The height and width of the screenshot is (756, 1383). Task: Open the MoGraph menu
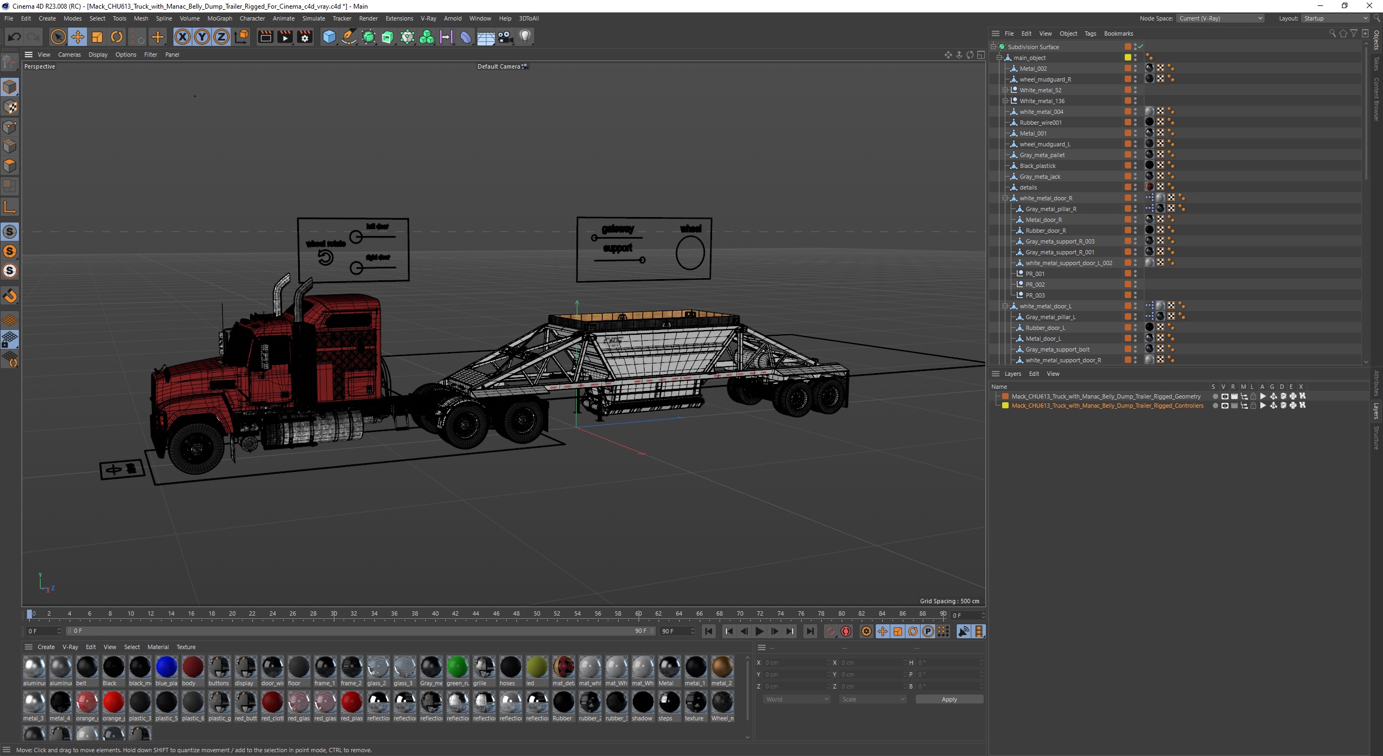219,18
